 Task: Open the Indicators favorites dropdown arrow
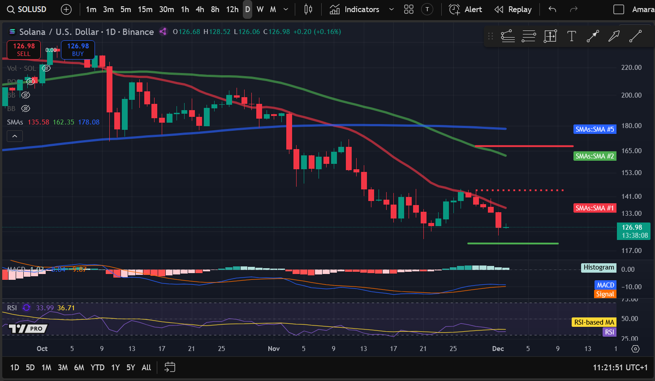[x=391, y=9]
